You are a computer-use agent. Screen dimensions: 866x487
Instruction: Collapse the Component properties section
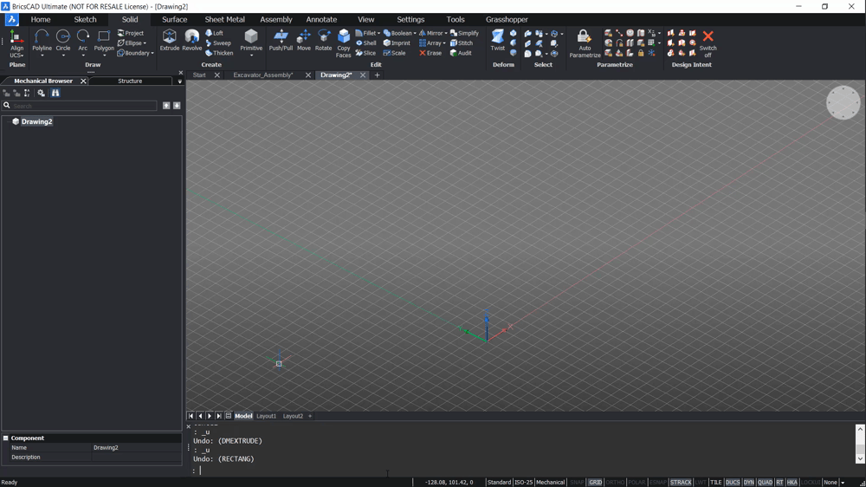[x=5, y=438]
